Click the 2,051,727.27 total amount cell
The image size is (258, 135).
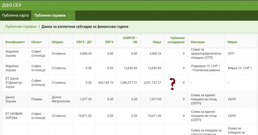[152, 82]
